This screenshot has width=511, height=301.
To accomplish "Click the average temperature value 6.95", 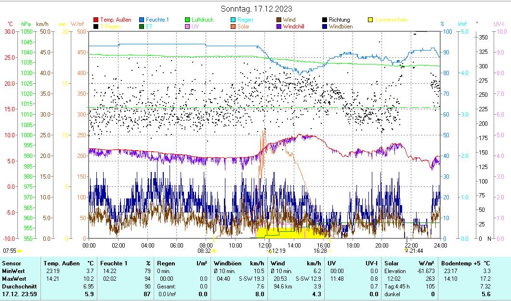I will click(89, 287).
